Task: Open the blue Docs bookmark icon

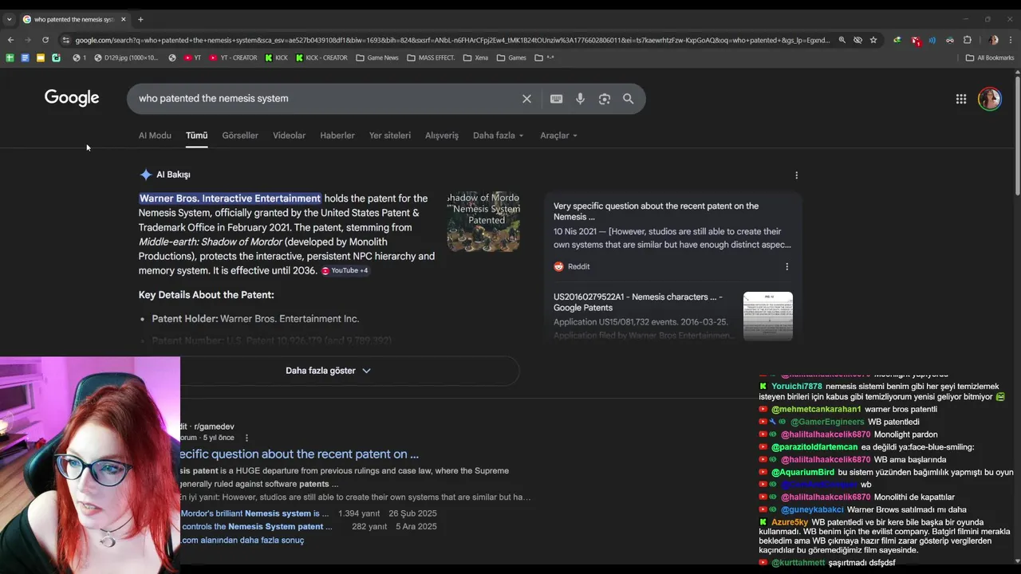Action: click(25, 57)
